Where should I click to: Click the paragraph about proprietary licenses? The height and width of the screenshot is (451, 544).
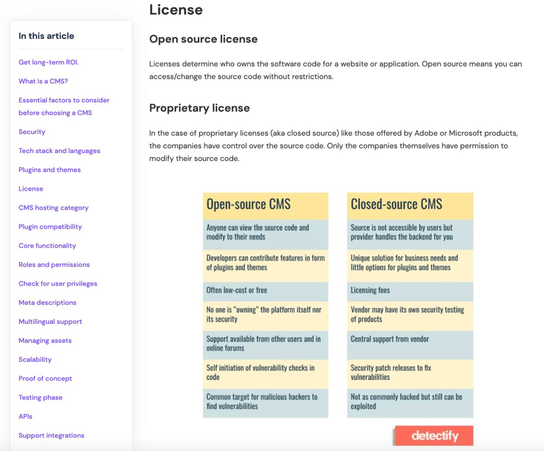tap(334, 146)
